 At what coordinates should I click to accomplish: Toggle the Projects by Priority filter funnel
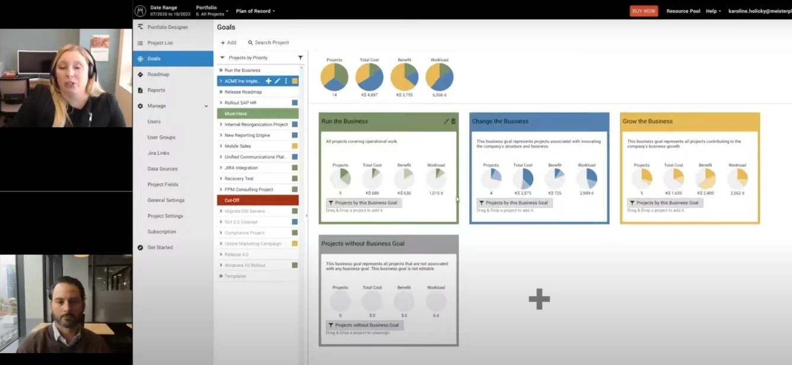[300, 57]
